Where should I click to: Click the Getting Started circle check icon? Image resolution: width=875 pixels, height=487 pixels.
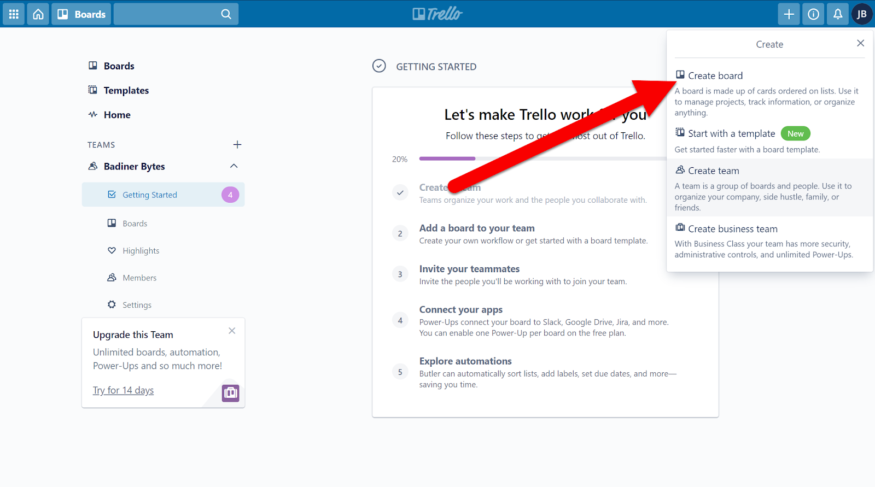coord(379,66)
